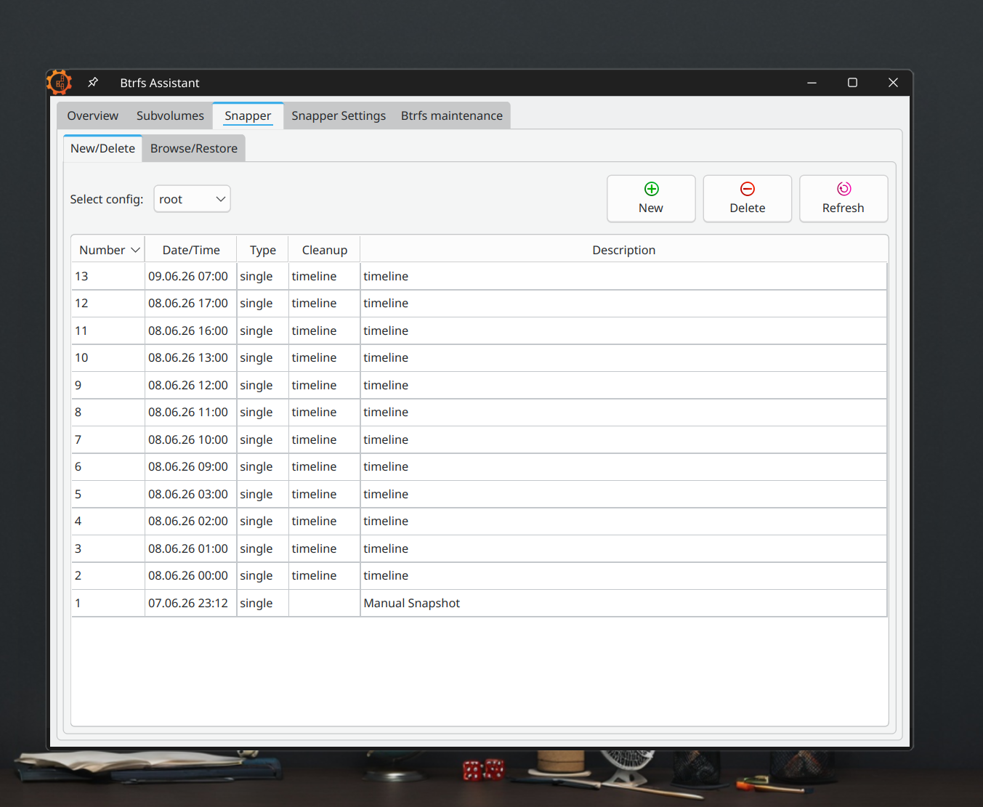Click the single type cell in row 13

[263, 276]
